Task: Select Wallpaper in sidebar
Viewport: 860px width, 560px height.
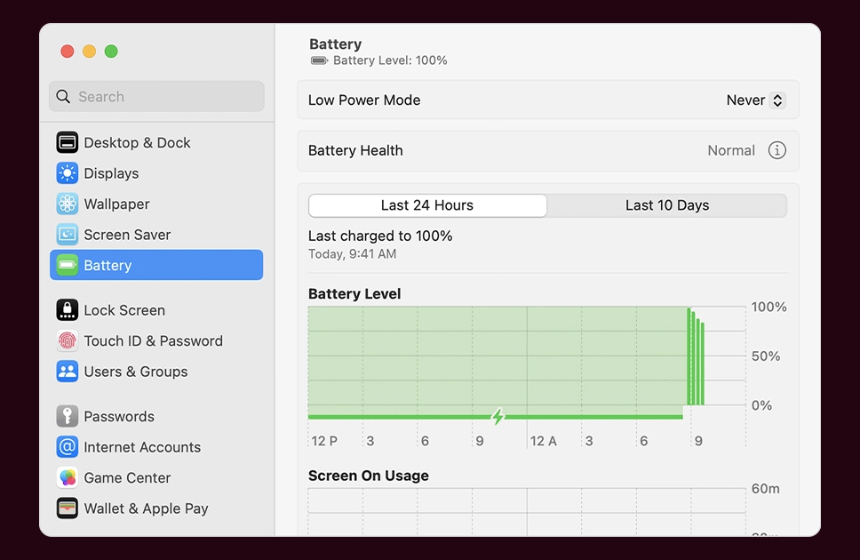Action: pos(156,204)
